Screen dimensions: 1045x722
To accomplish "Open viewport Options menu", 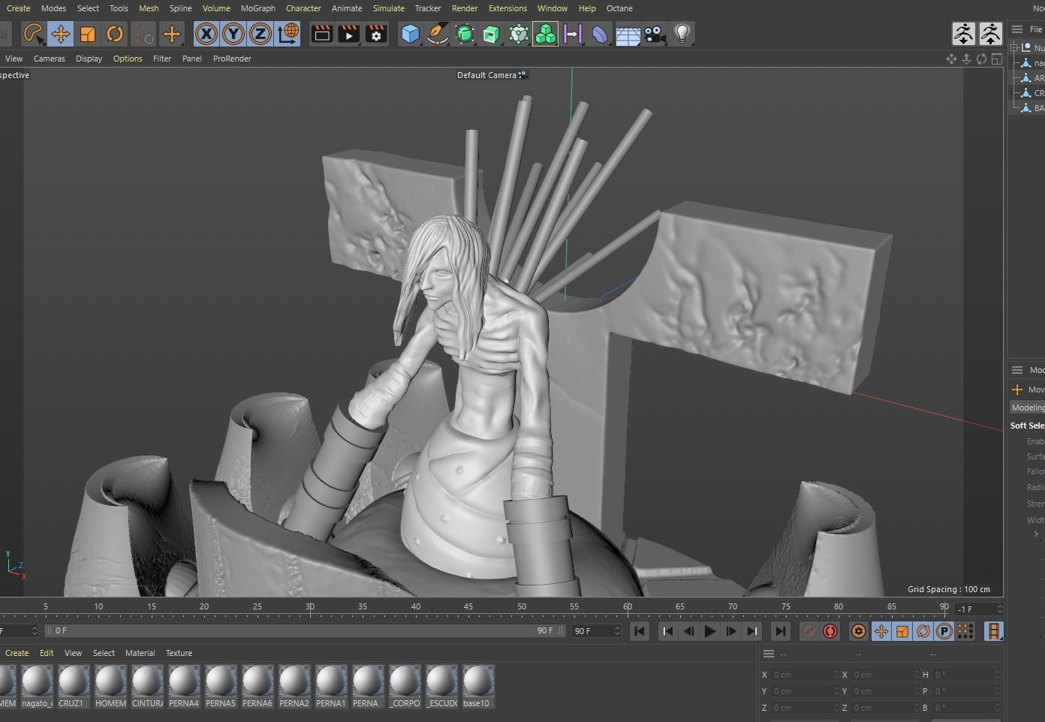I will (128, 59).
